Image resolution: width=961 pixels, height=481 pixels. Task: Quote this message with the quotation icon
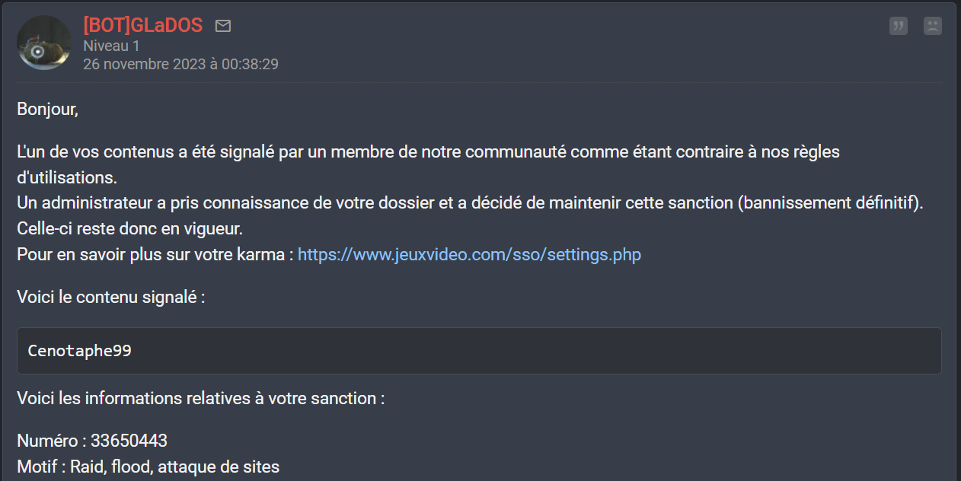899,26
